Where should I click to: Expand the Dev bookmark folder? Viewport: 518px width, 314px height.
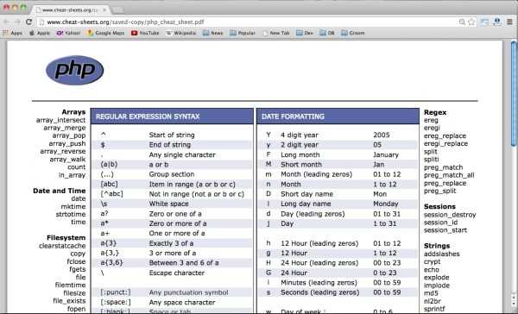[305, 33]
